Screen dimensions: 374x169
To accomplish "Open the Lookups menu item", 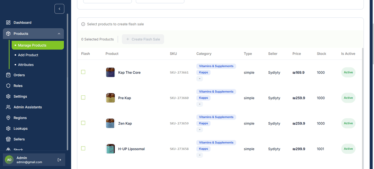I will click(x=33, y=129).
